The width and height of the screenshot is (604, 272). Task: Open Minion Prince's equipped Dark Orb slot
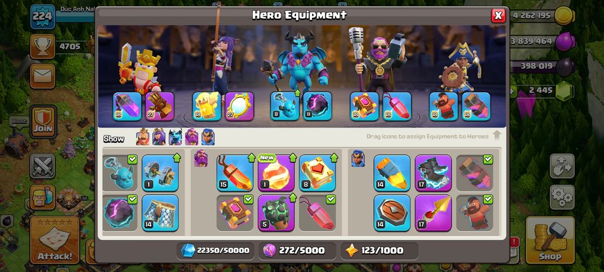pos(317,106)
